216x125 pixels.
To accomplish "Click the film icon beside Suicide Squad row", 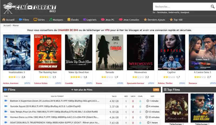I will click(x=6, y=106).
